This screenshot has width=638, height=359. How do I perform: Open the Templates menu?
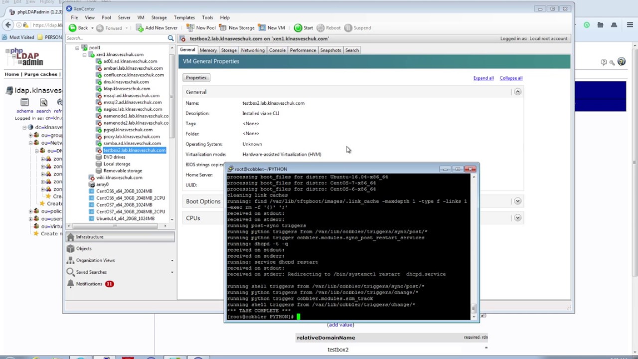coord(184,17)
